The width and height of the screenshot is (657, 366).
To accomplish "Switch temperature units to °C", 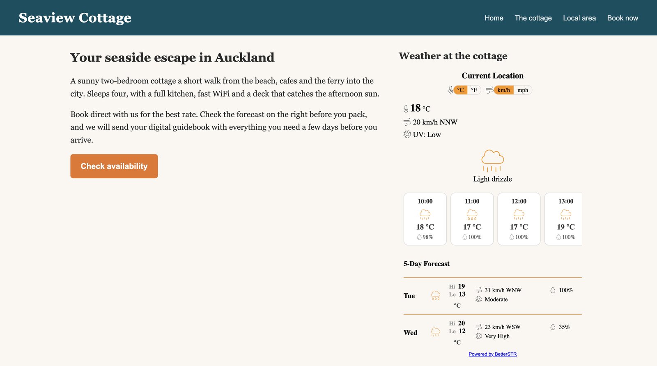I will click(x=460, y=90).
